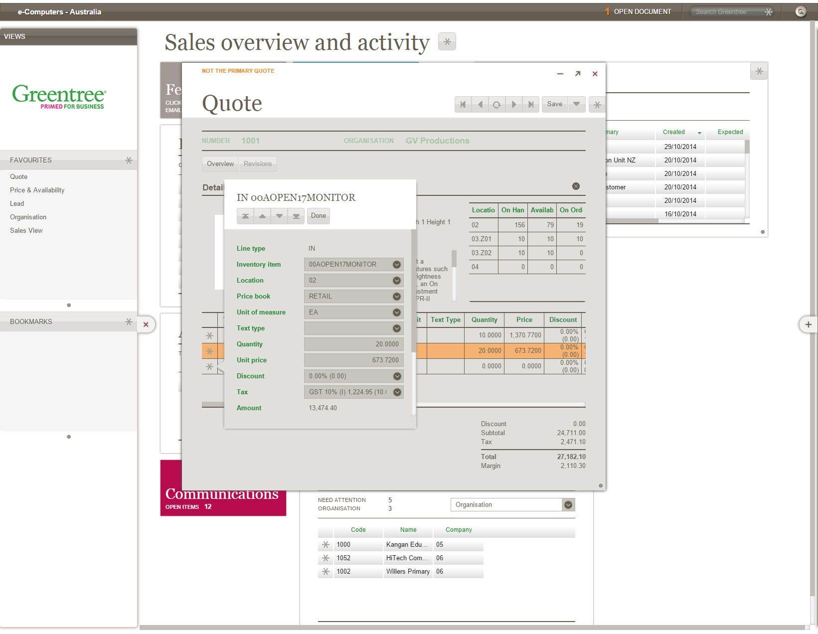Viewport: 818px width, 634px height.
Task: Open Location dropdown showing 02
Action: 397,280
